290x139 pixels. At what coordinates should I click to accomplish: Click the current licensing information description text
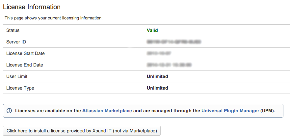(53, 18)
